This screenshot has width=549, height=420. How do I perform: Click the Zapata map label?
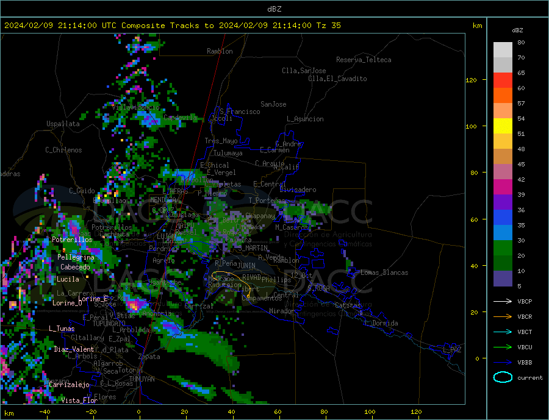[149, 357]
